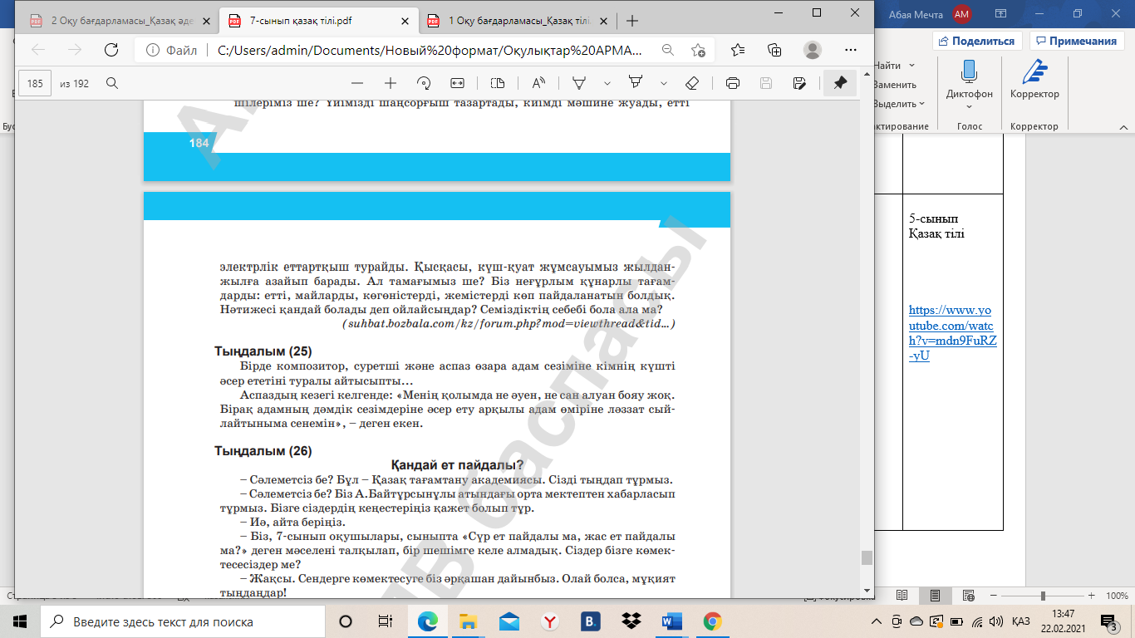The width and height of the screenshot is (1135, 638).
Task: Select the PDF Erase tool
Action: (x=692, y=83)
